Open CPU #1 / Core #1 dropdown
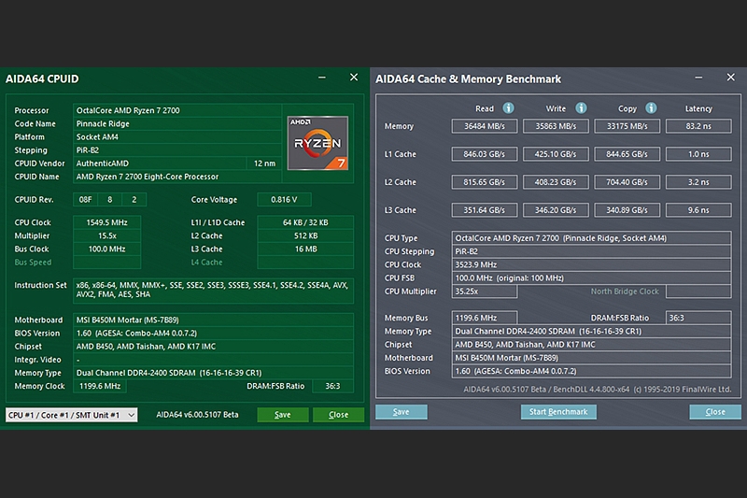747x498 pixels. coord(72,415)
